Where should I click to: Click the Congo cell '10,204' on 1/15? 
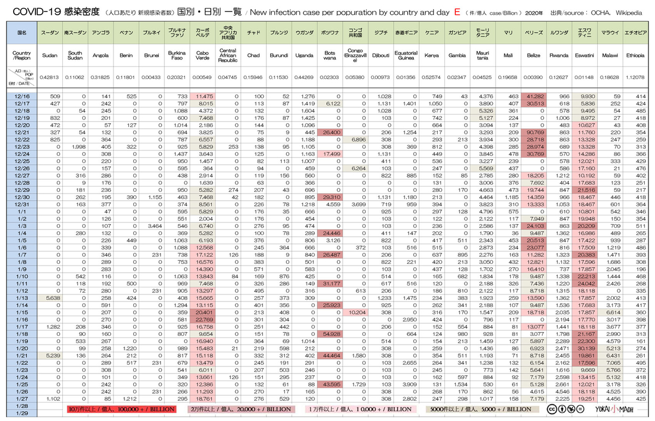point(355,311)
